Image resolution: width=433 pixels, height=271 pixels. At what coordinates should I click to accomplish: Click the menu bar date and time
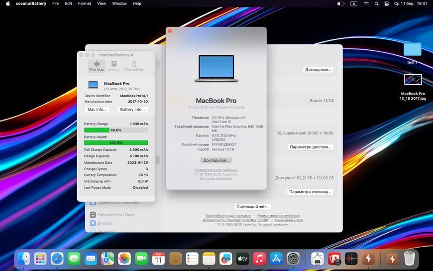coord(411,3)
